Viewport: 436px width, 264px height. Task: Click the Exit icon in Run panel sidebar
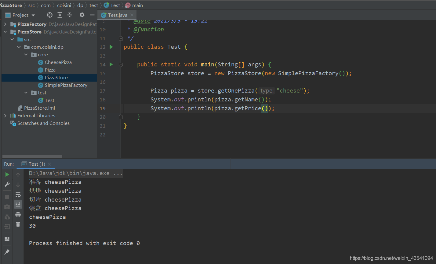[7, 227]
